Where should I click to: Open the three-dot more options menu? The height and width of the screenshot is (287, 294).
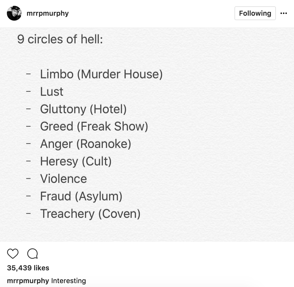pos(283,14)
